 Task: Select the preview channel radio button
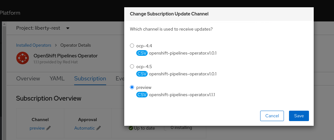click(x=132, y=87)
